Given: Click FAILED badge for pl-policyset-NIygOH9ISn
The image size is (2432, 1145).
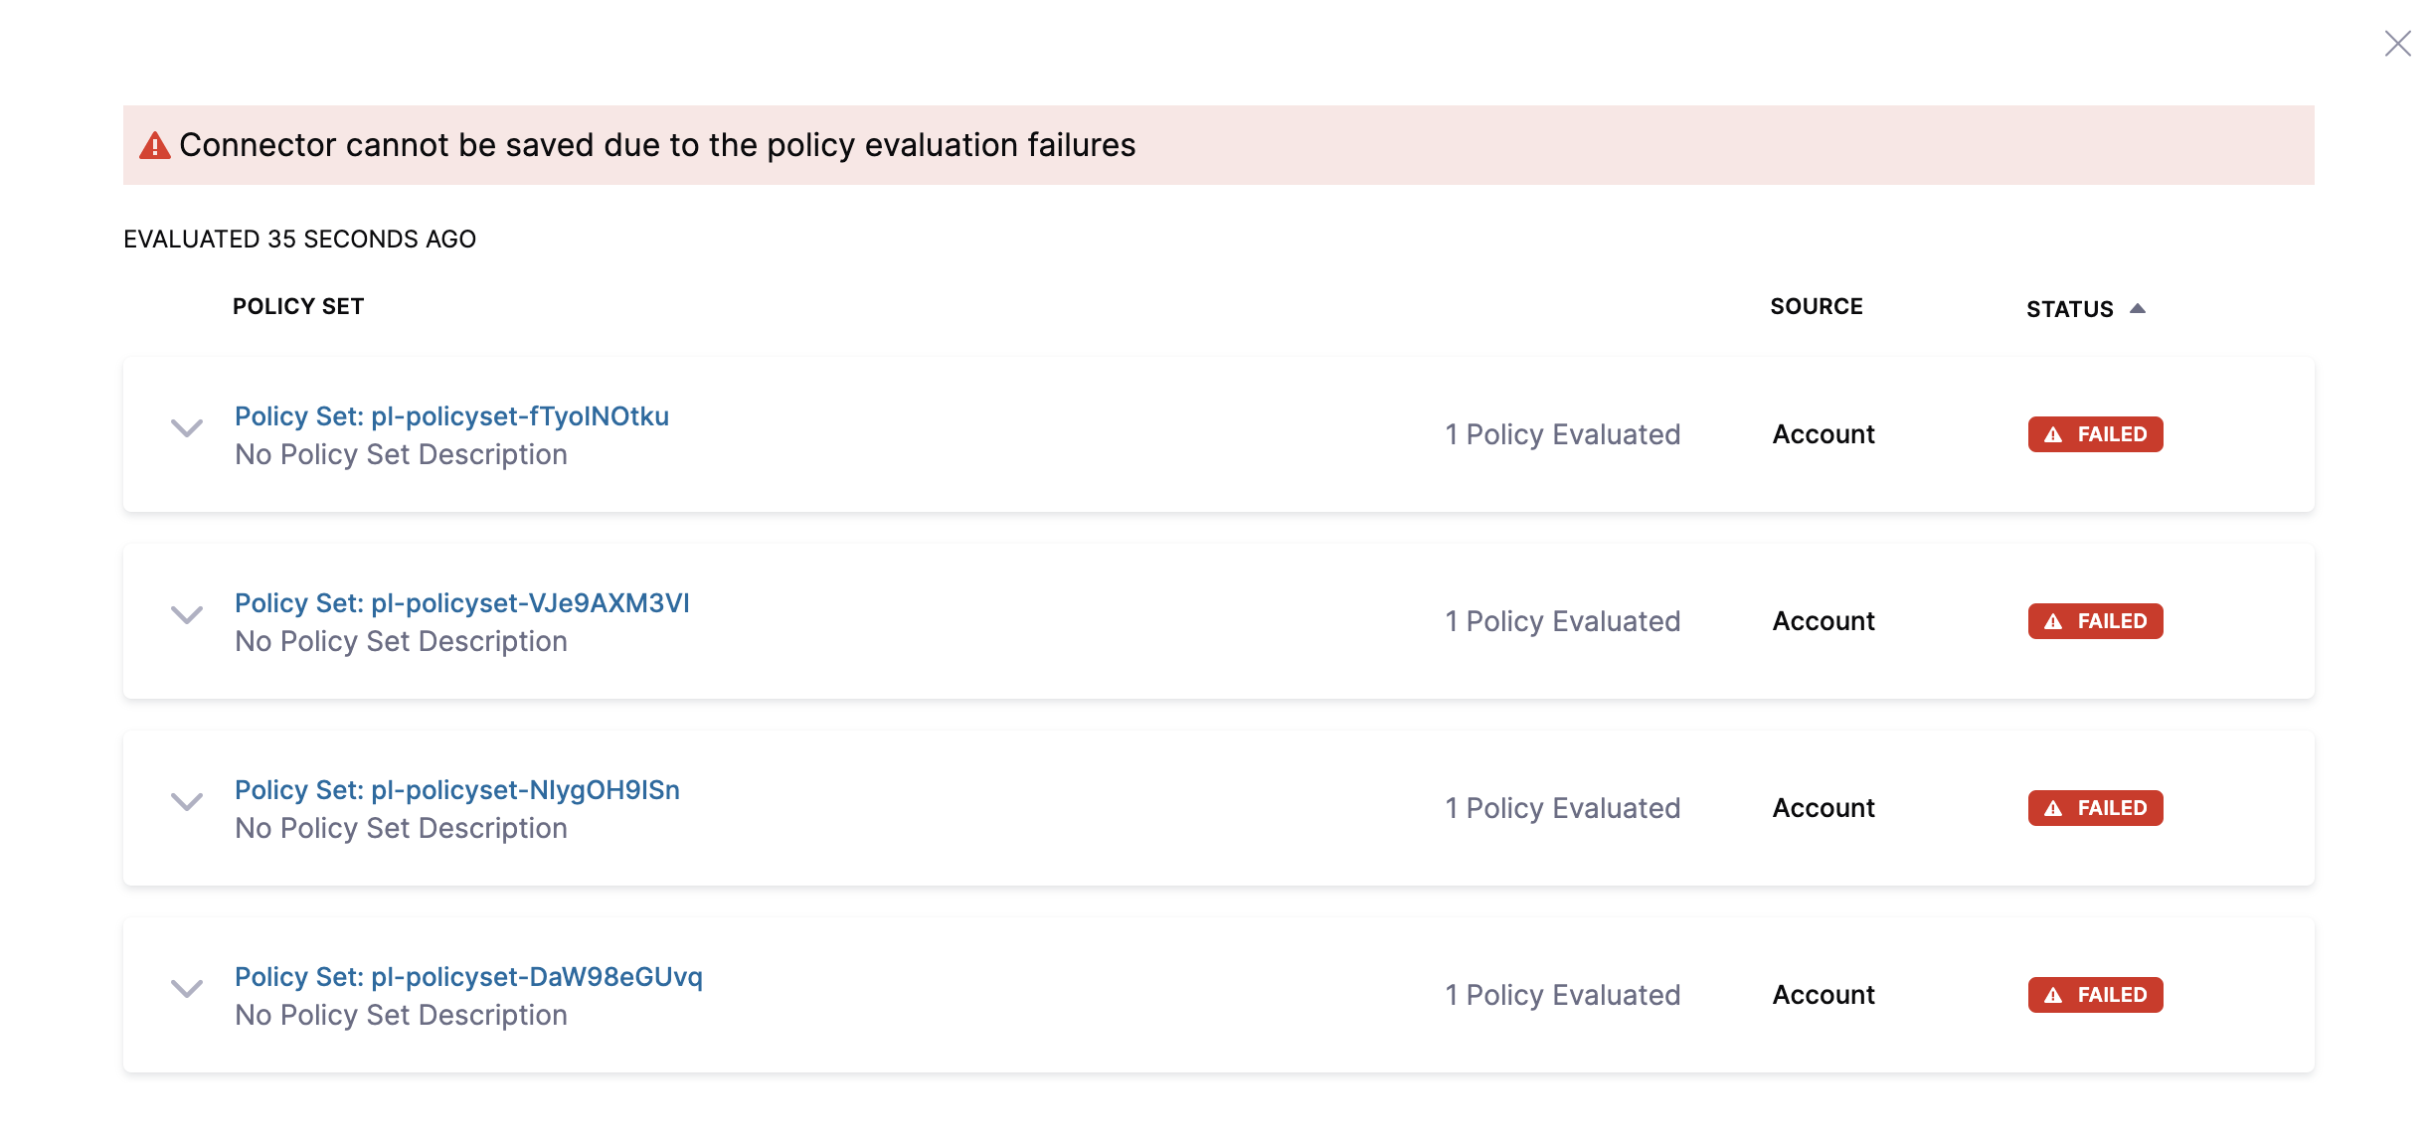Looking at the screenshot, I should click(2095, 808).
